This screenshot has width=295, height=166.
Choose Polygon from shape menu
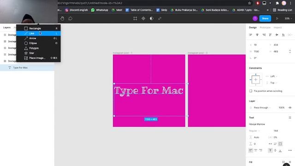pos(38,48)
